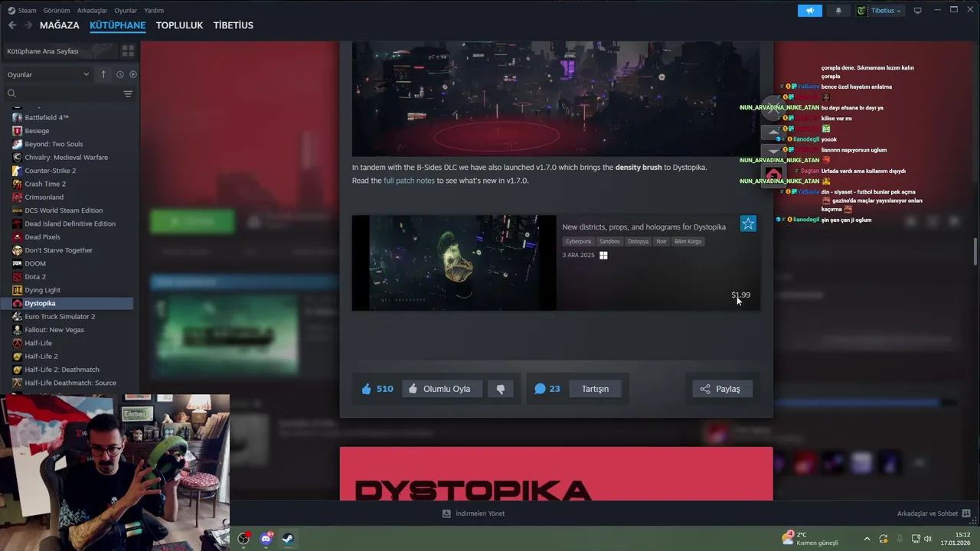The height and width of the screenshot is (551, 980).
Task: Go forward with the right arrow
Action: coord(28,25)
